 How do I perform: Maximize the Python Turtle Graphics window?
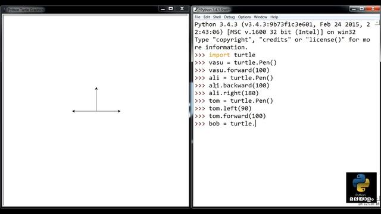171,9
